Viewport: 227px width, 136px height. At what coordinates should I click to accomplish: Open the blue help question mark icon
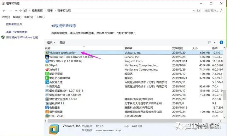click(x=221, y=42)
